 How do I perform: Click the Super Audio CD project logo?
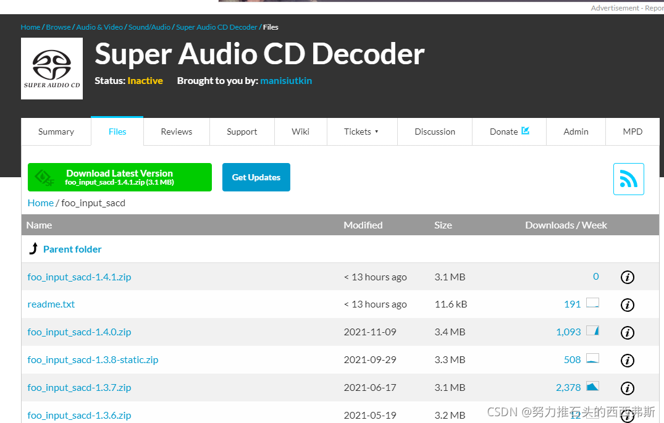(52, 69)
